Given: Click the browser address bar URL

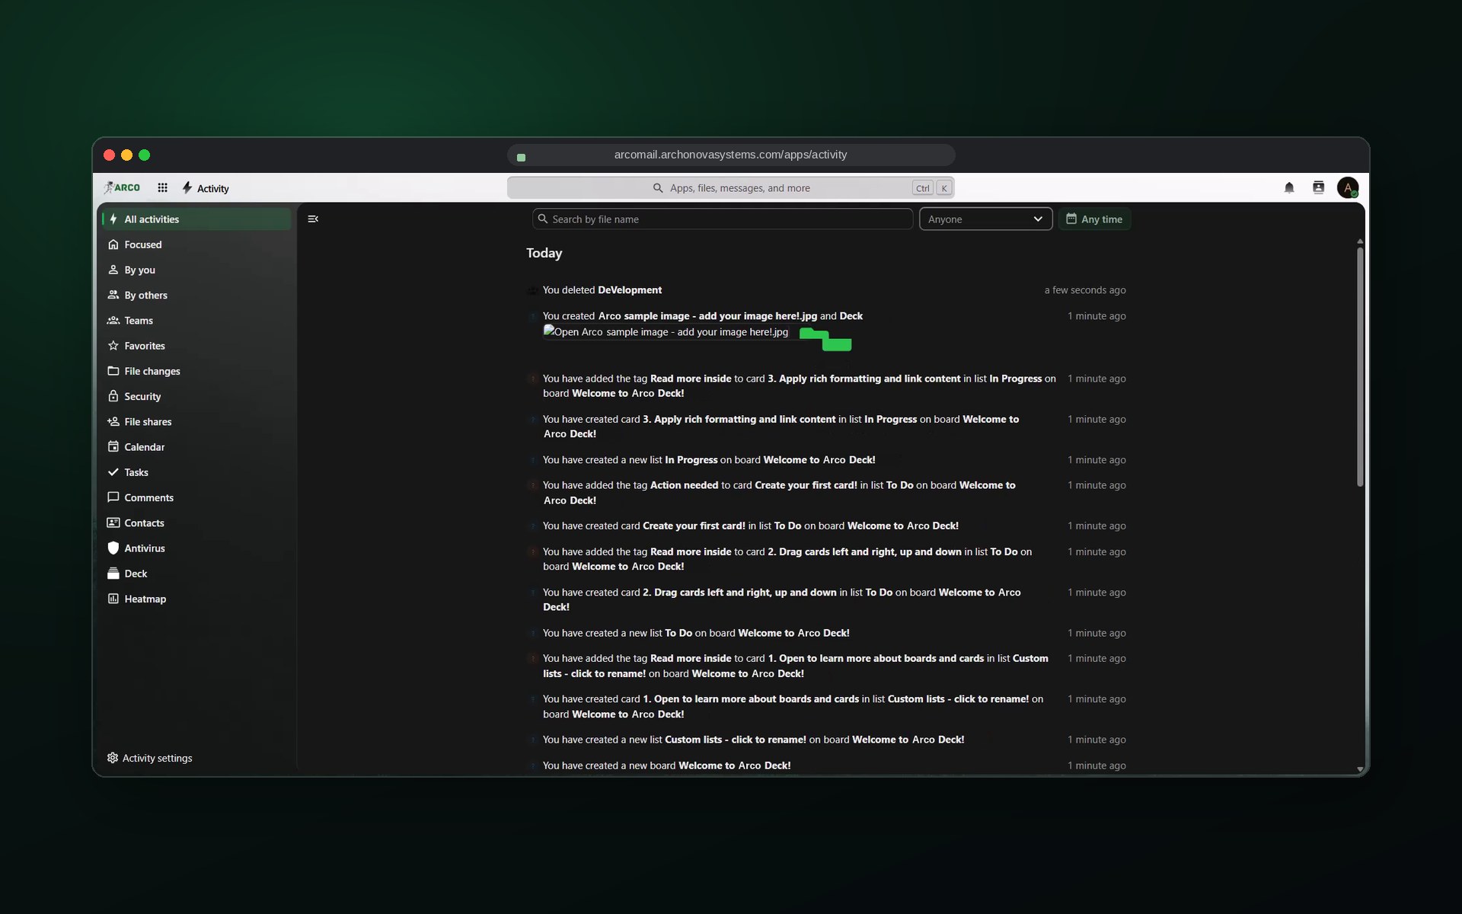Looking at the screenshot, I should [730, 155].
